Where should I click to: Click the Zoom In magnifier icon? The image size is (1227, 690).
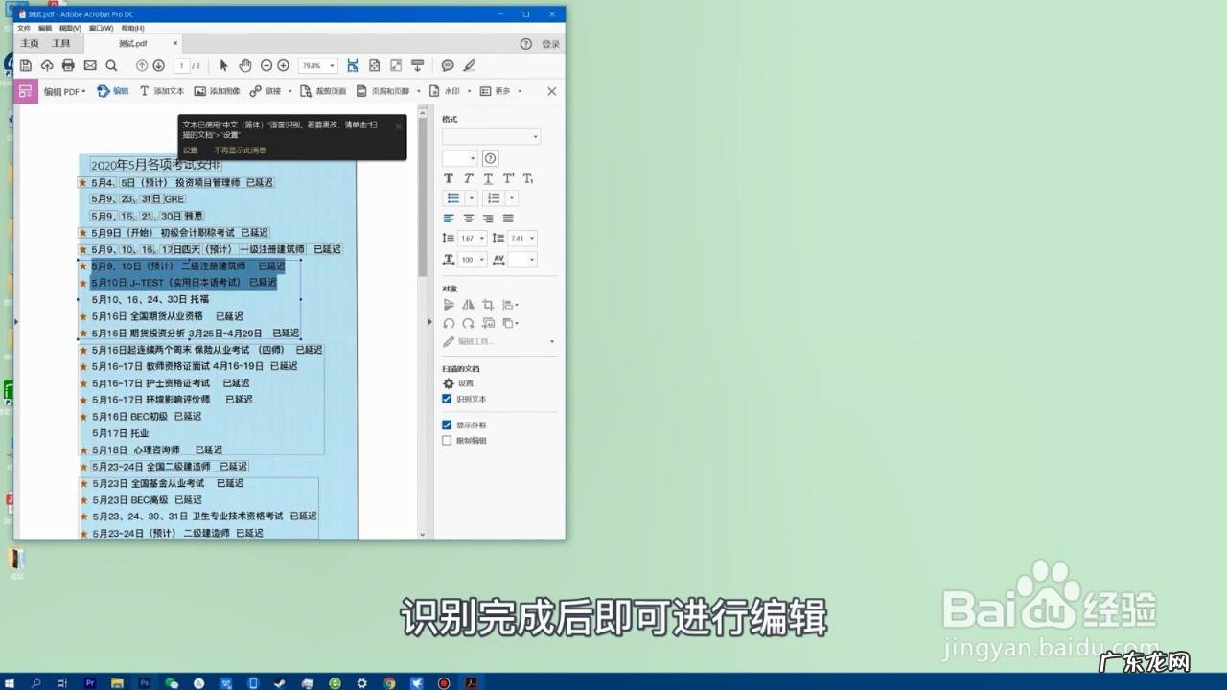point(282,65)
